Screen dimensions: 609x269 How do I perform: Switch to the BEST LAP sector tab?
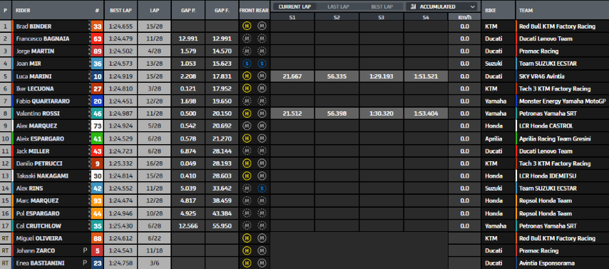(x=382, y=6)
